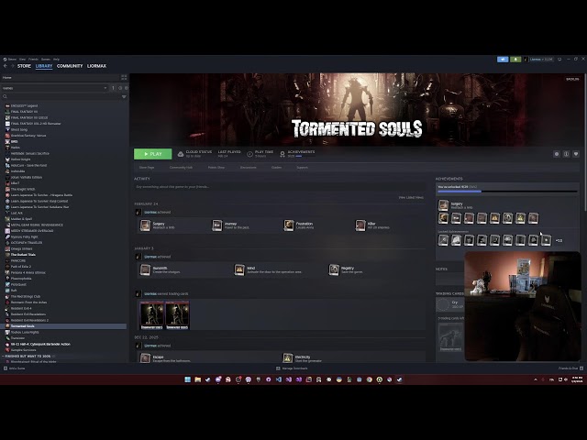Select Phasmophobia in game list

point(21,279)
